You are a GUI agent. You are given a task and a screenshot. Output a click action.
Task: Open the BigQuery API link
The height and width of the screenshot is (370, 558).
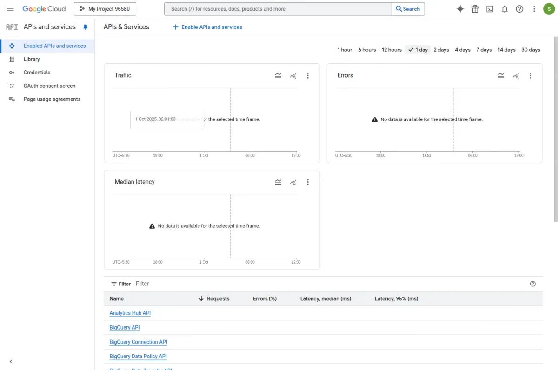pyautogui.click(x=125, y=328)
